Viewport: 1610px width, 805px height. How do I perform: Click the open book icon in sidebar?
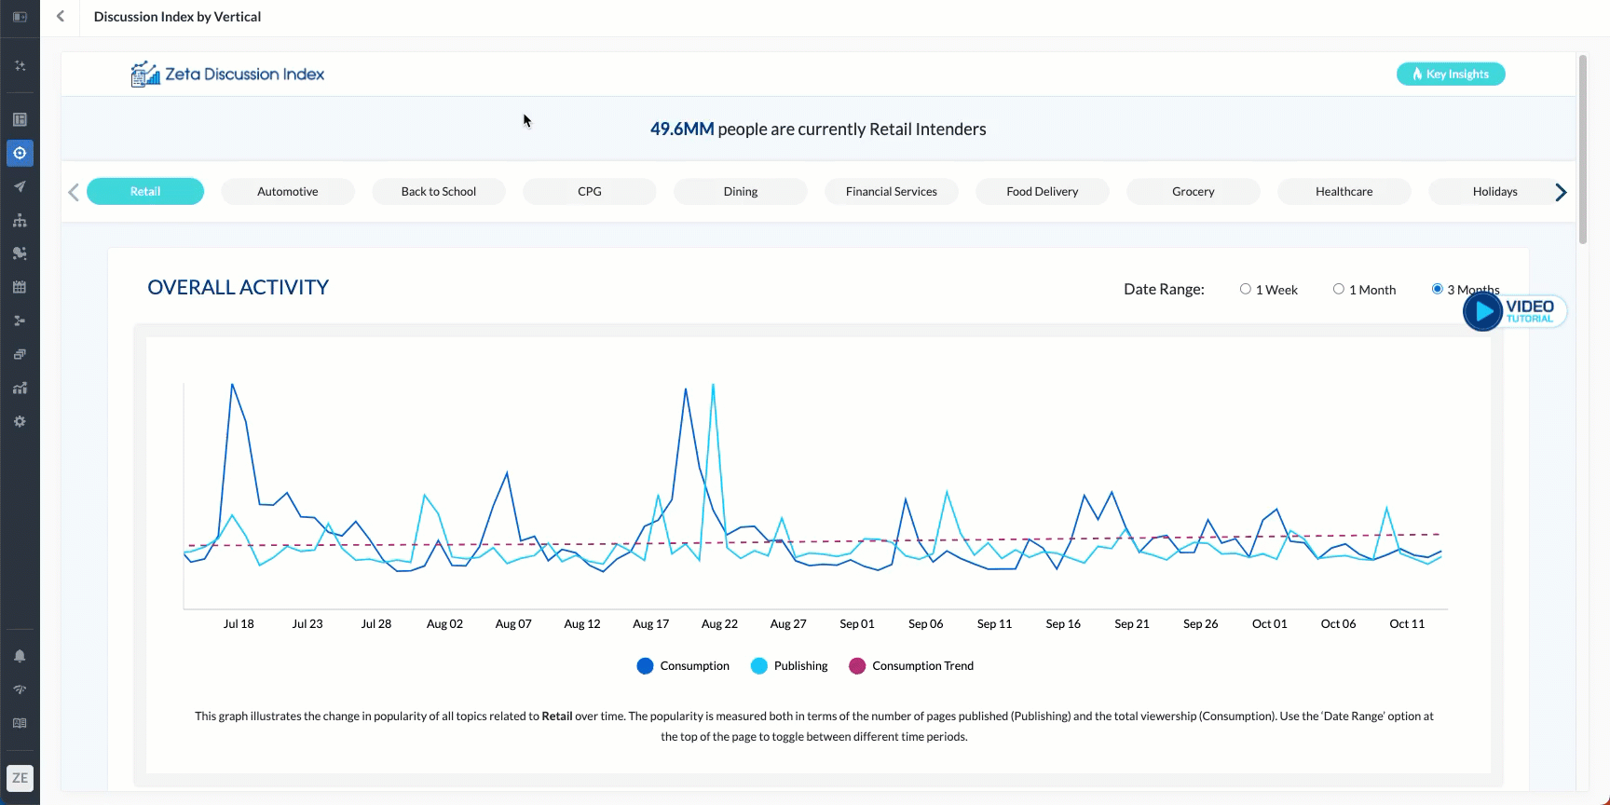click(x=20, y=723)
